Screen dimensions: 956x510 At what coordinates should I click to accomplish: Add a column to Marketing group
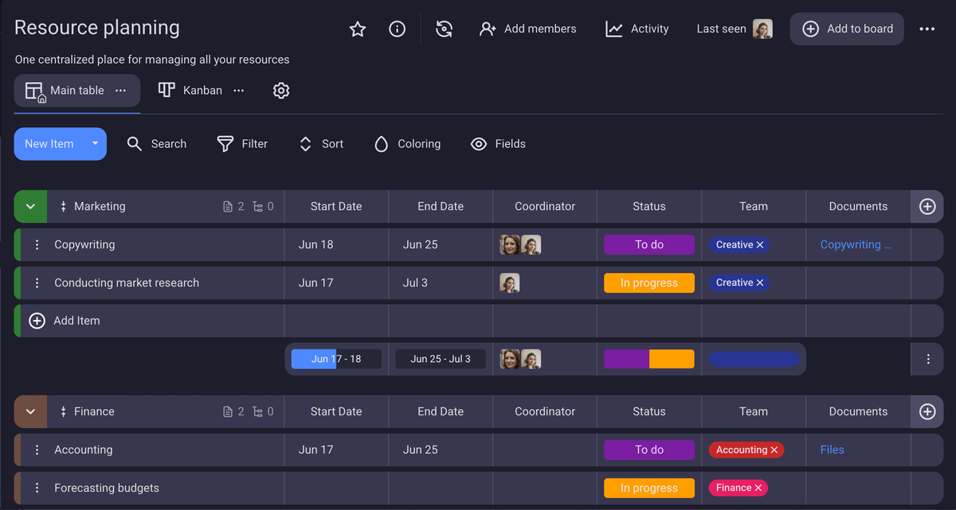927,207
